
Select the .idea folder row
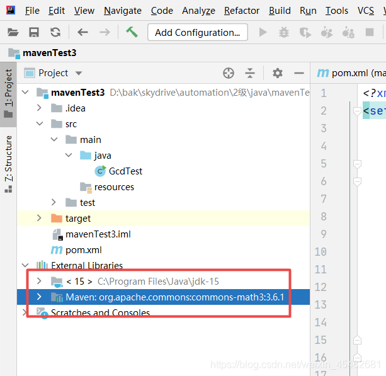[x=163, y=108]
